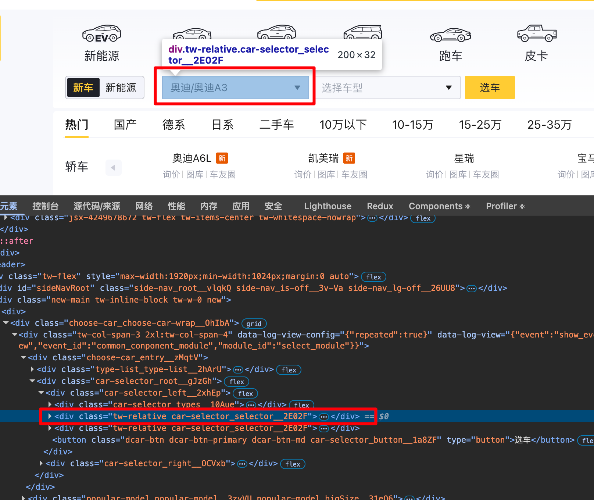This screenshot has width=594, height=500.
Task: Choose the pickup truck icon above 皮卡
Action: [x=537, y=33]
